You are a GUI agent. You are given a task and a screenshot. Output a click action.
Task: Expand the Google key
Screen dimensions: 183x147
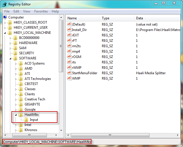pyautogui.click(x=16, y=110)
